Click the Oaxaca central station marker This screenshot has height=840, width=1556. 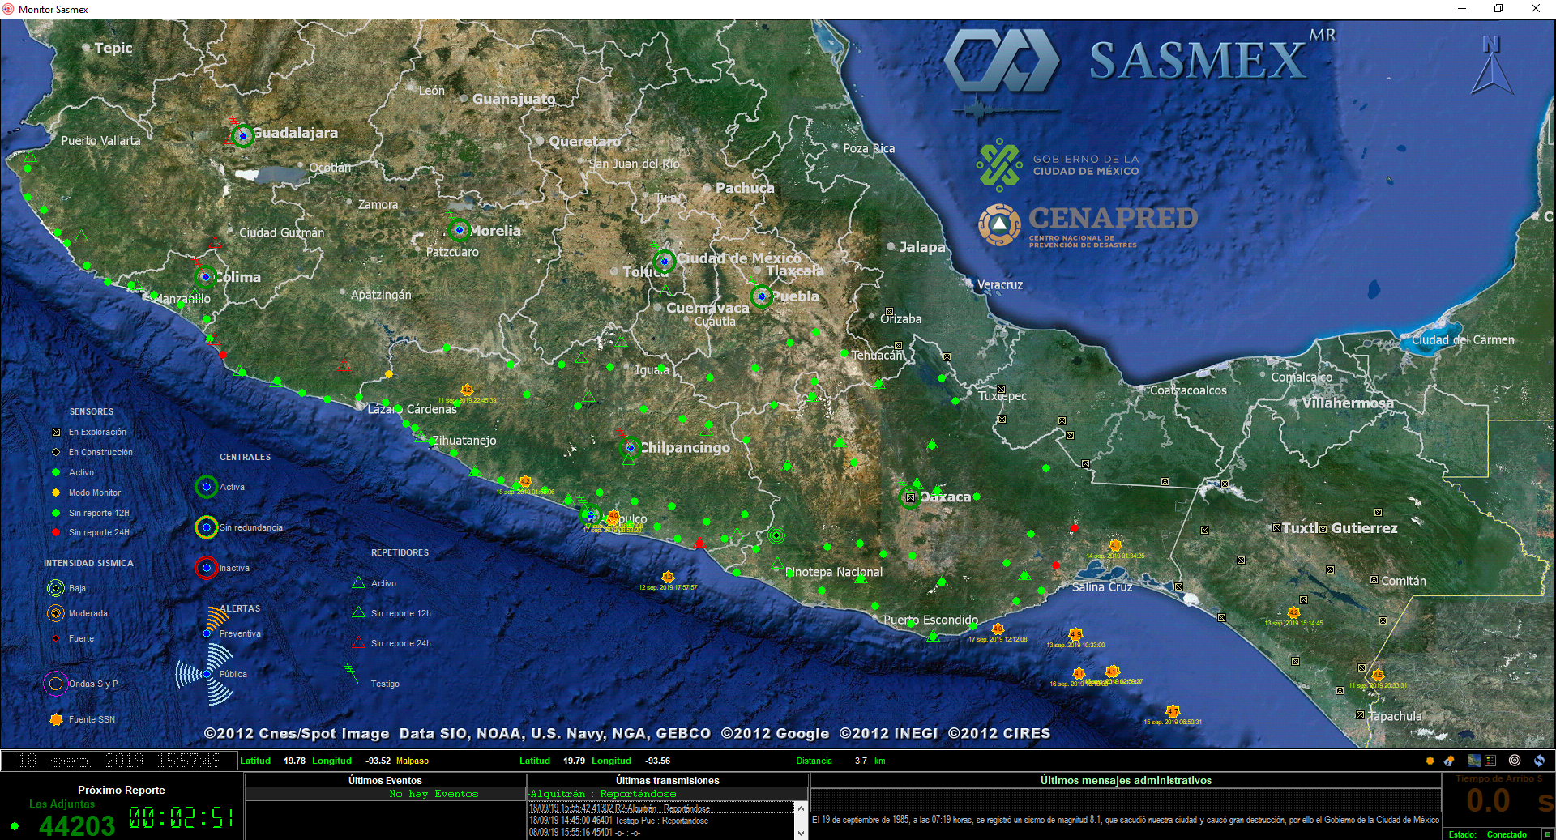910,497
